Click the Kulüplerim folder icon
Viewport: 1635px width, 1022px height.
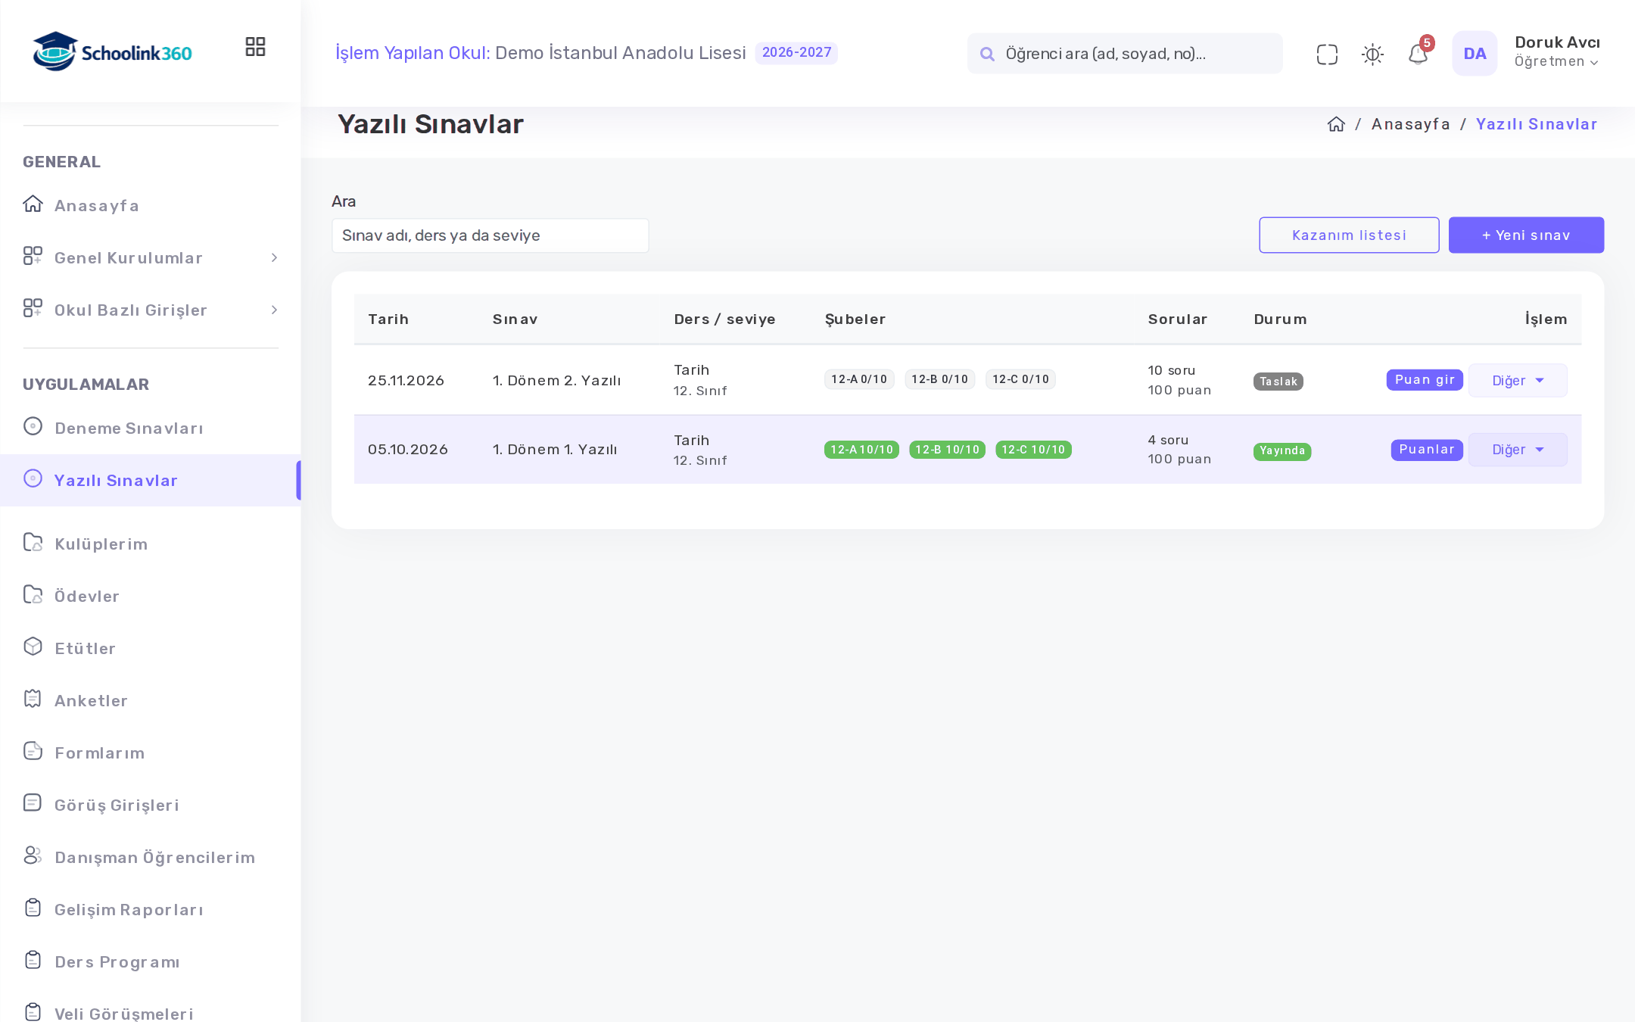[33, 543]
